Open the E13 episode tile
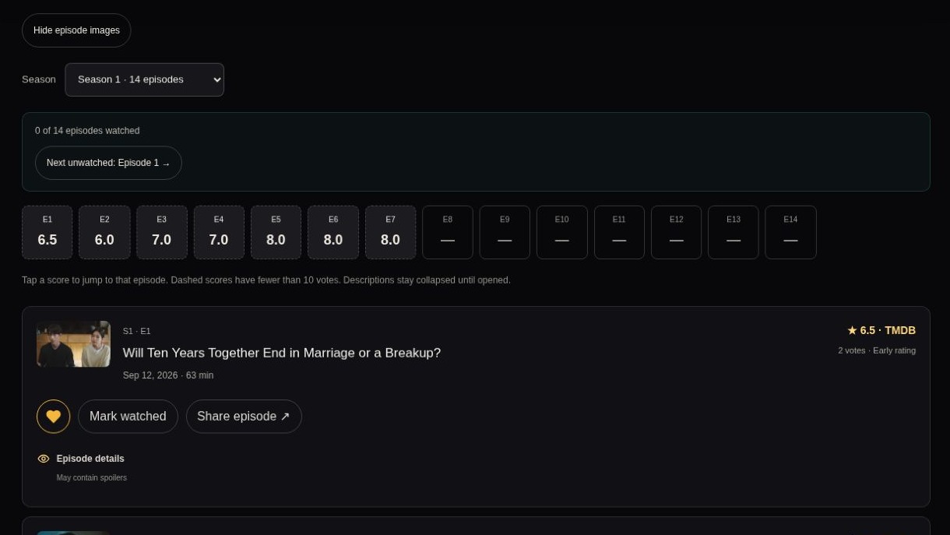Viewport: 950px width, 535px height. pos(734,232)
